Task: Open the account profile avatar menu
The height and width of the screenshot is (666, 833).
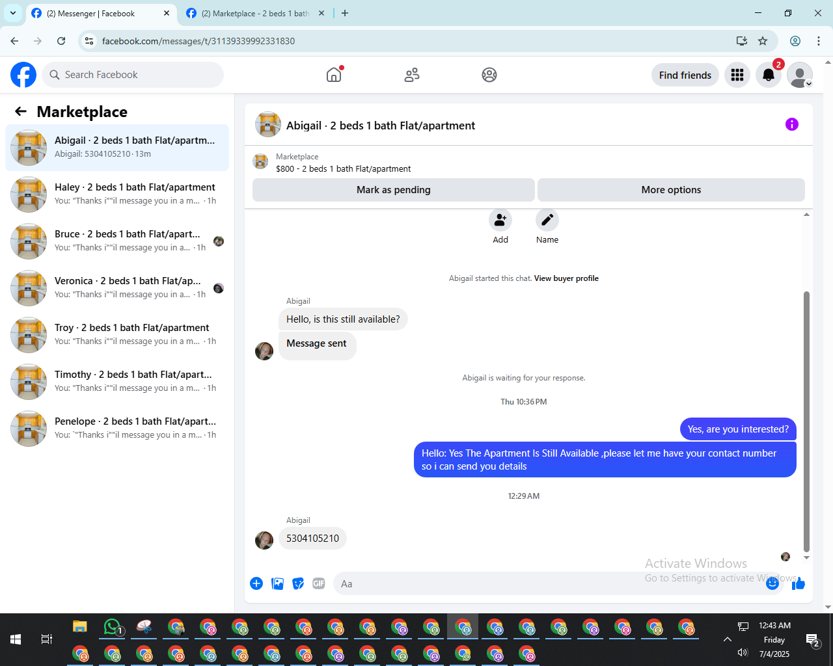Action: (800, 75)
